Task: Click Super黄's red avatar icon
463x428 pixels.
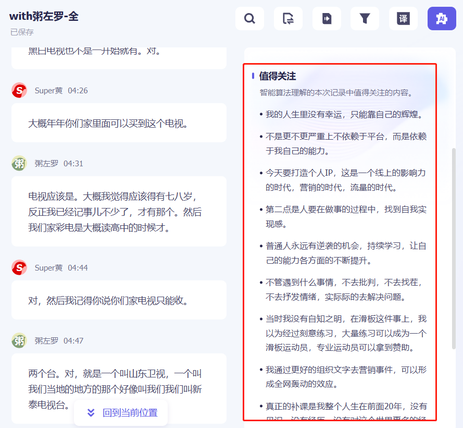Action: pyautogui.click(x=19, y=90)
